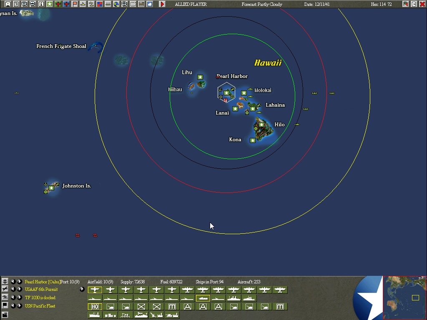This screenshot has width=427, height=320.
Task: Select next task force after TF 1030
Action: coord(19,297)
